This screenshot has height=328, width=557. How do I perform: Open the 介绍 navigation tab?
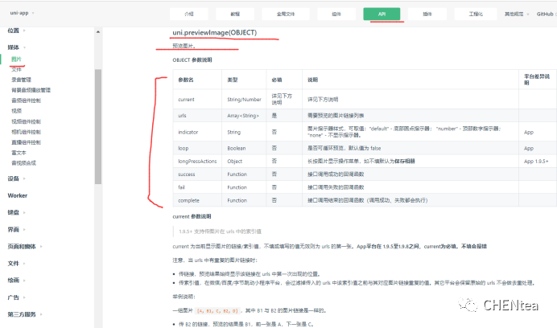click(x=188, y=14)
